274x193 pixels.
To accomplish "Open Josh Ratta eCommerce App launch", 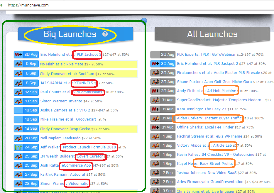I will point(65,165).
